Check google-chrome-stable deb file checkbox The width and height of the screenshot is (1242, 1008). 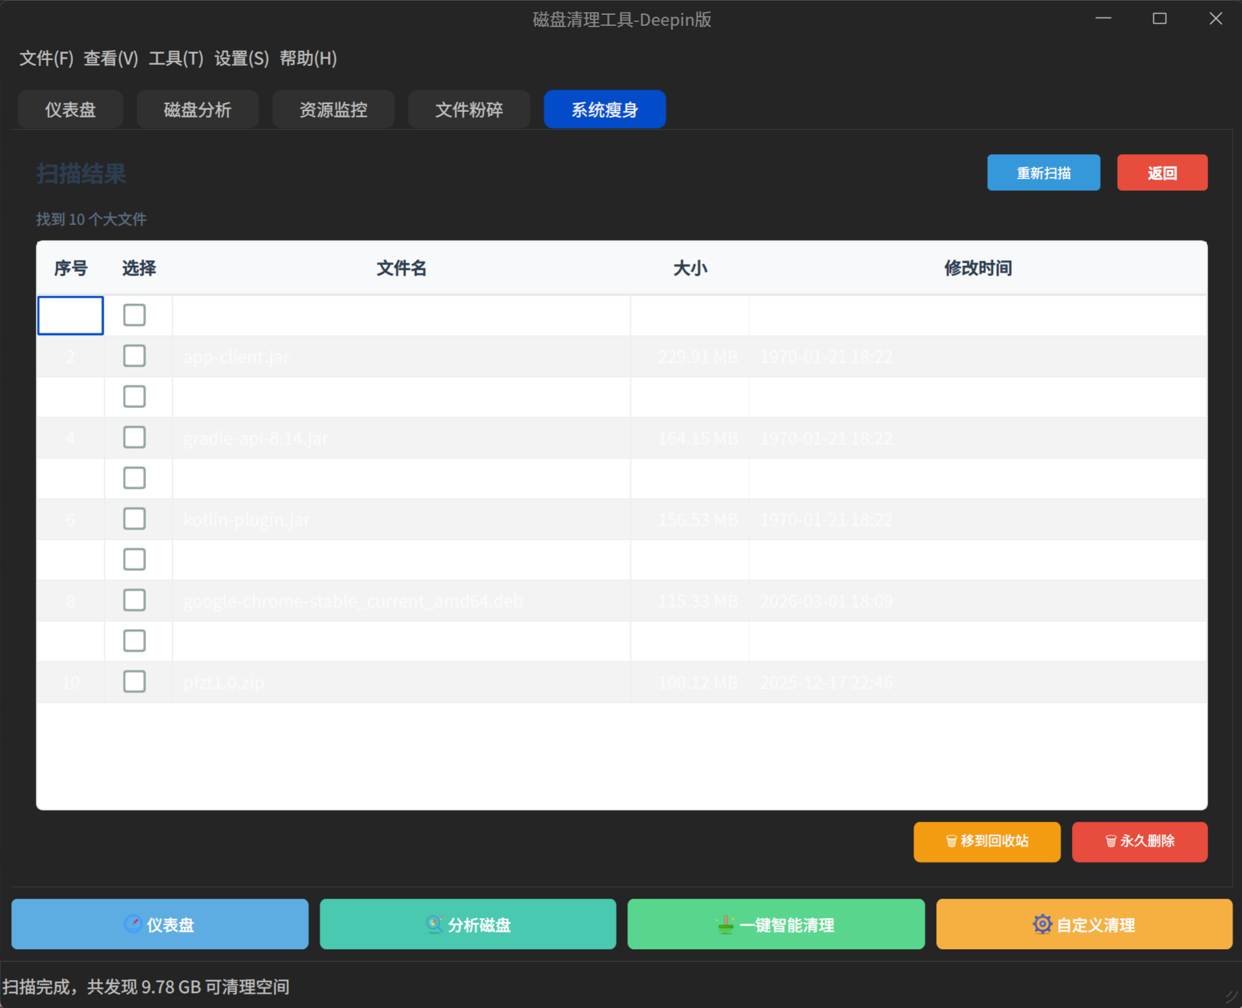pyautogui.click(x=134, y=600)
